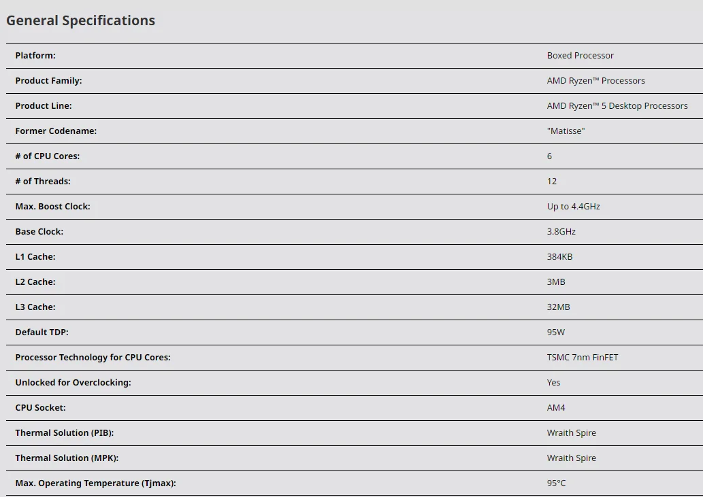Click the Former Codename label
The height and width of the screenshot is (497, 703).
tap(56, 131)
